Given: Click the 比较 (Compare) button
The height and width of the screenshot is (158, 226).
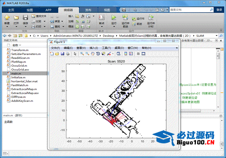Looking at the screenshot, I should point(37,21).
